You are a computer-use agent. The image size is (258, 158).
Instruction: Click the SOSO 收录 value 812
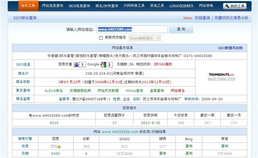tap(124, 146)
